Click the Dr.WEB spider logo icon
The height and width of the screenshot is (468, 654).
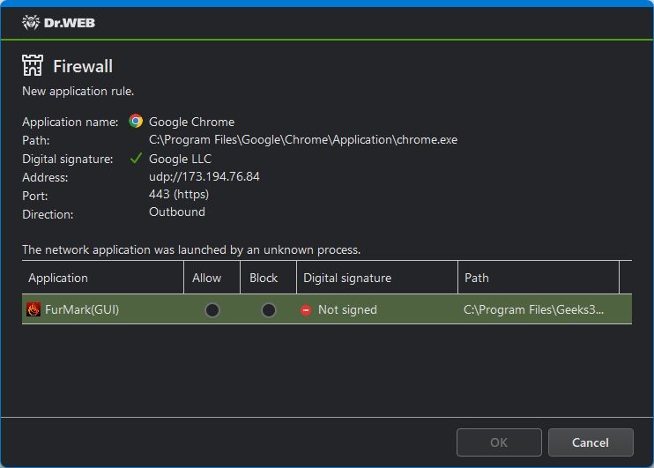(x=31, y=23)
